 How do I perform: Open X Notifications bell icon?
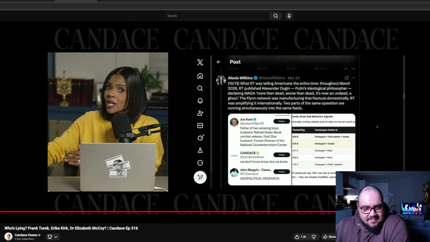(200, 101)
